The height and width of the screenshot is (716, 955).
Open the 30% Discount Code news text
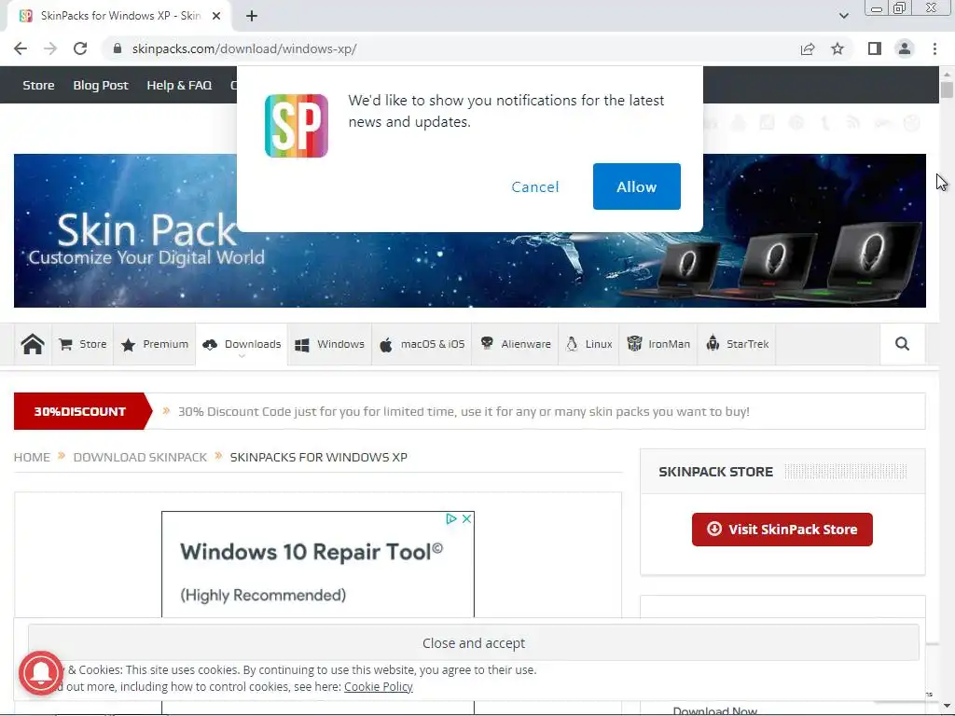(464, 411)
